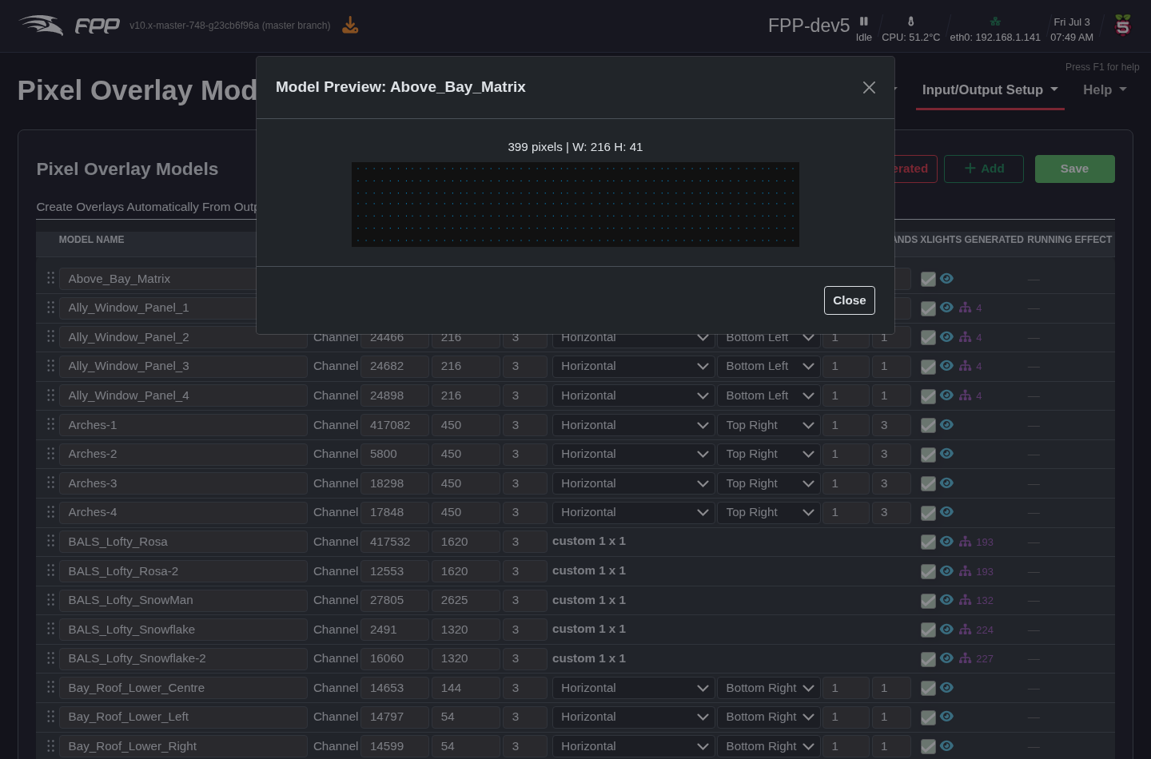The height and width of the screenshot is (759, 1151).
Task: Click start channel field showing 24682
Action: (x=395, y=366)
